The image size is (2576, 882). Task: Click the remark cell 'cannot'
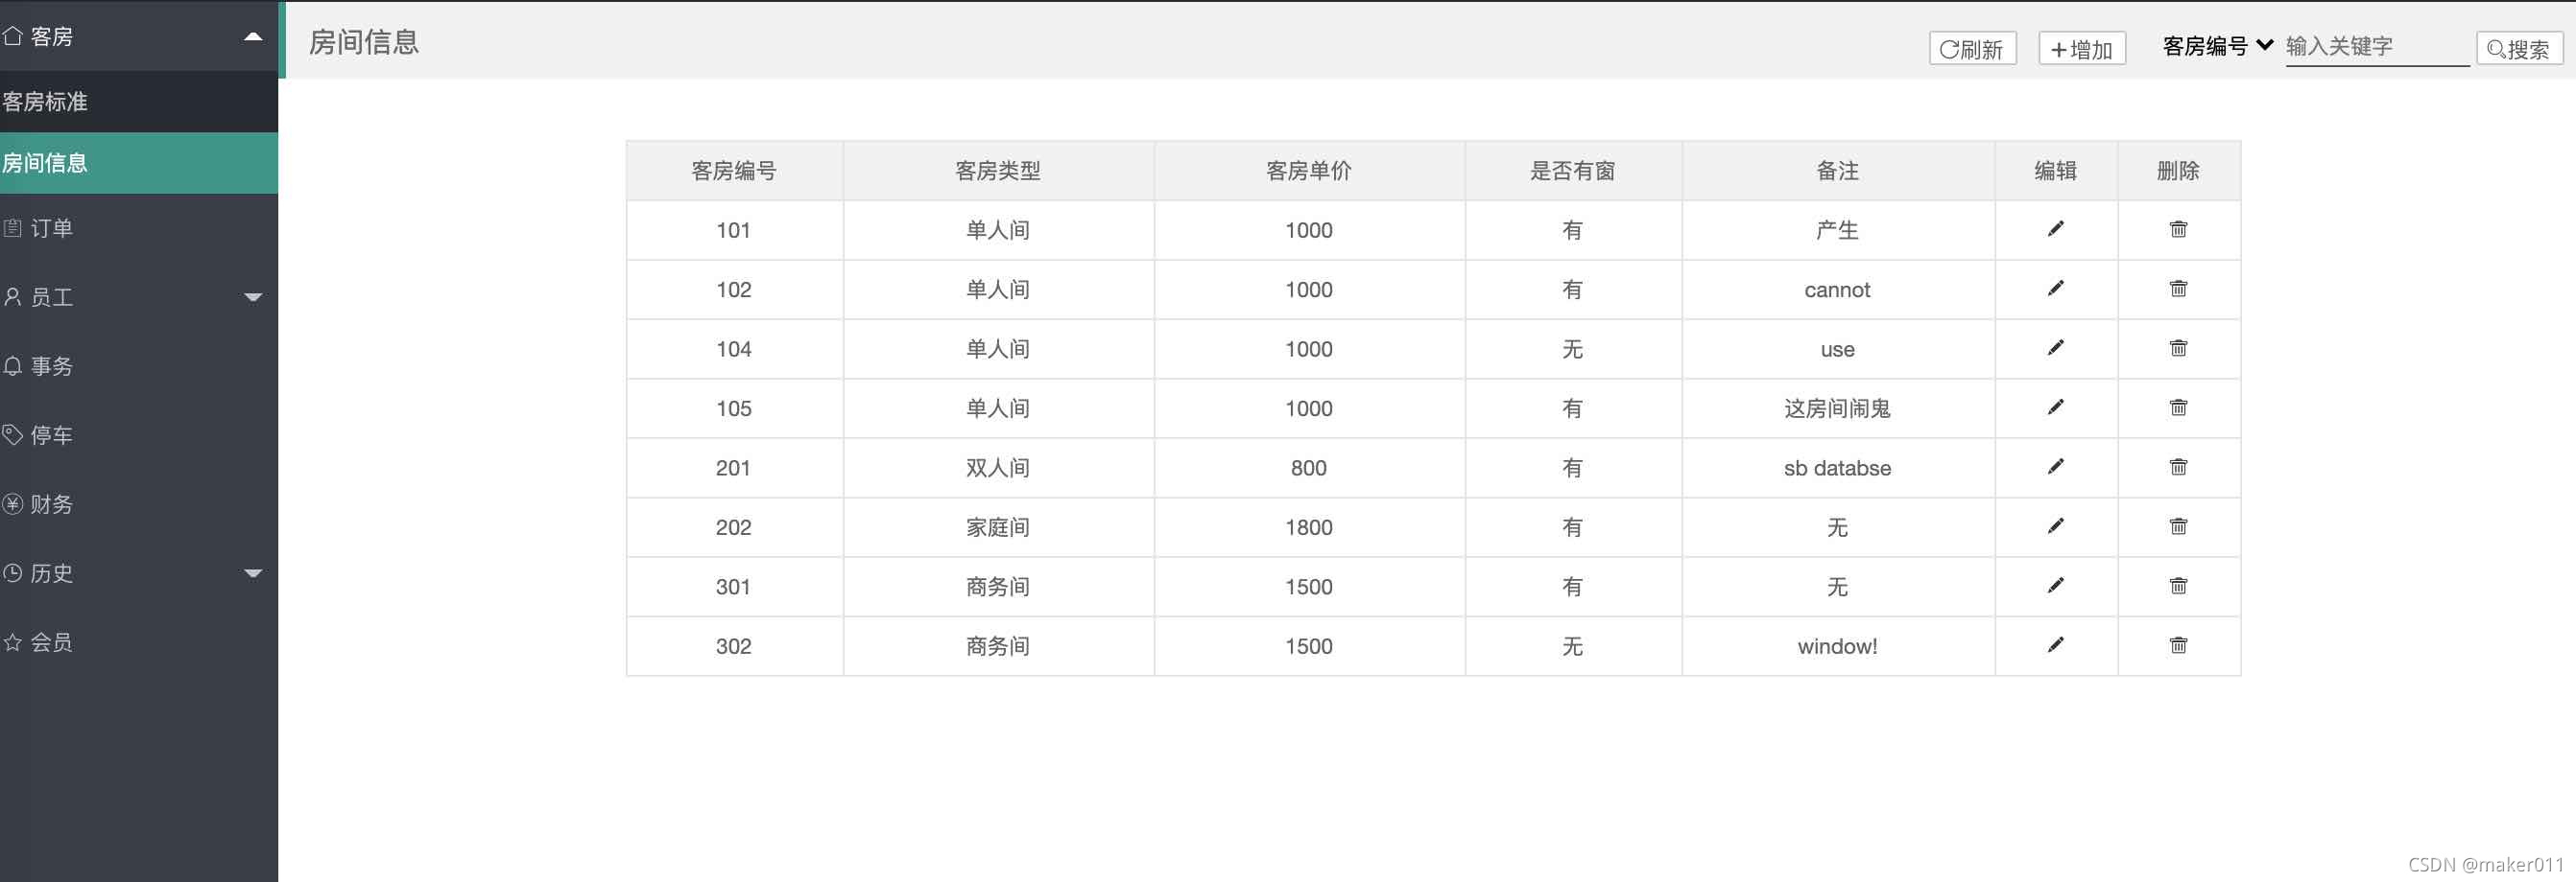coord(1838,290)
